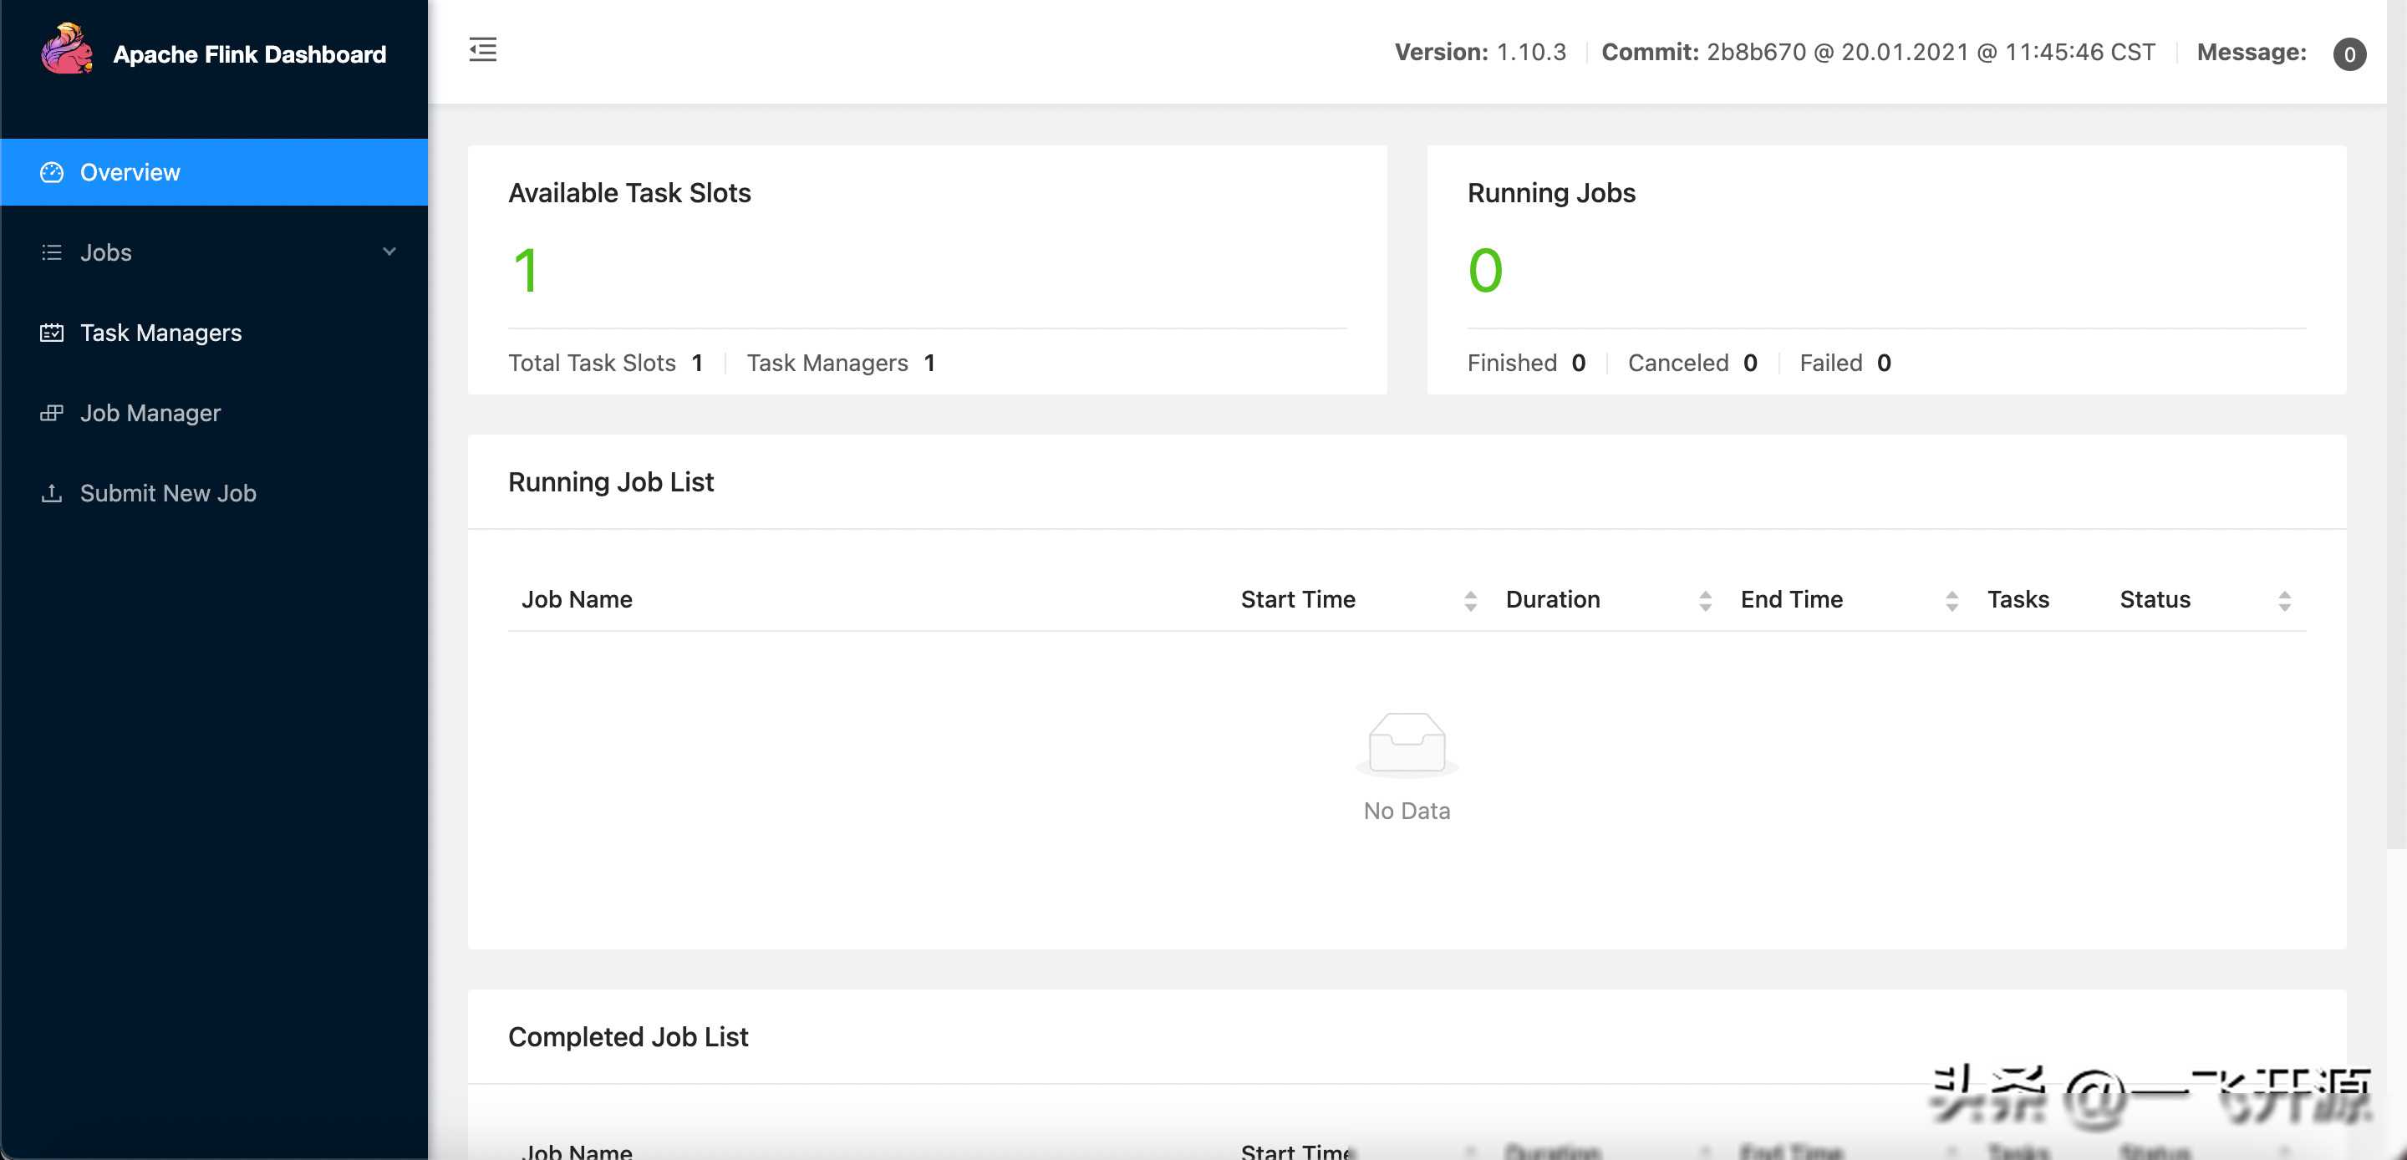
Task: Click the No Data placeholder text
Action: point(1407,811)
